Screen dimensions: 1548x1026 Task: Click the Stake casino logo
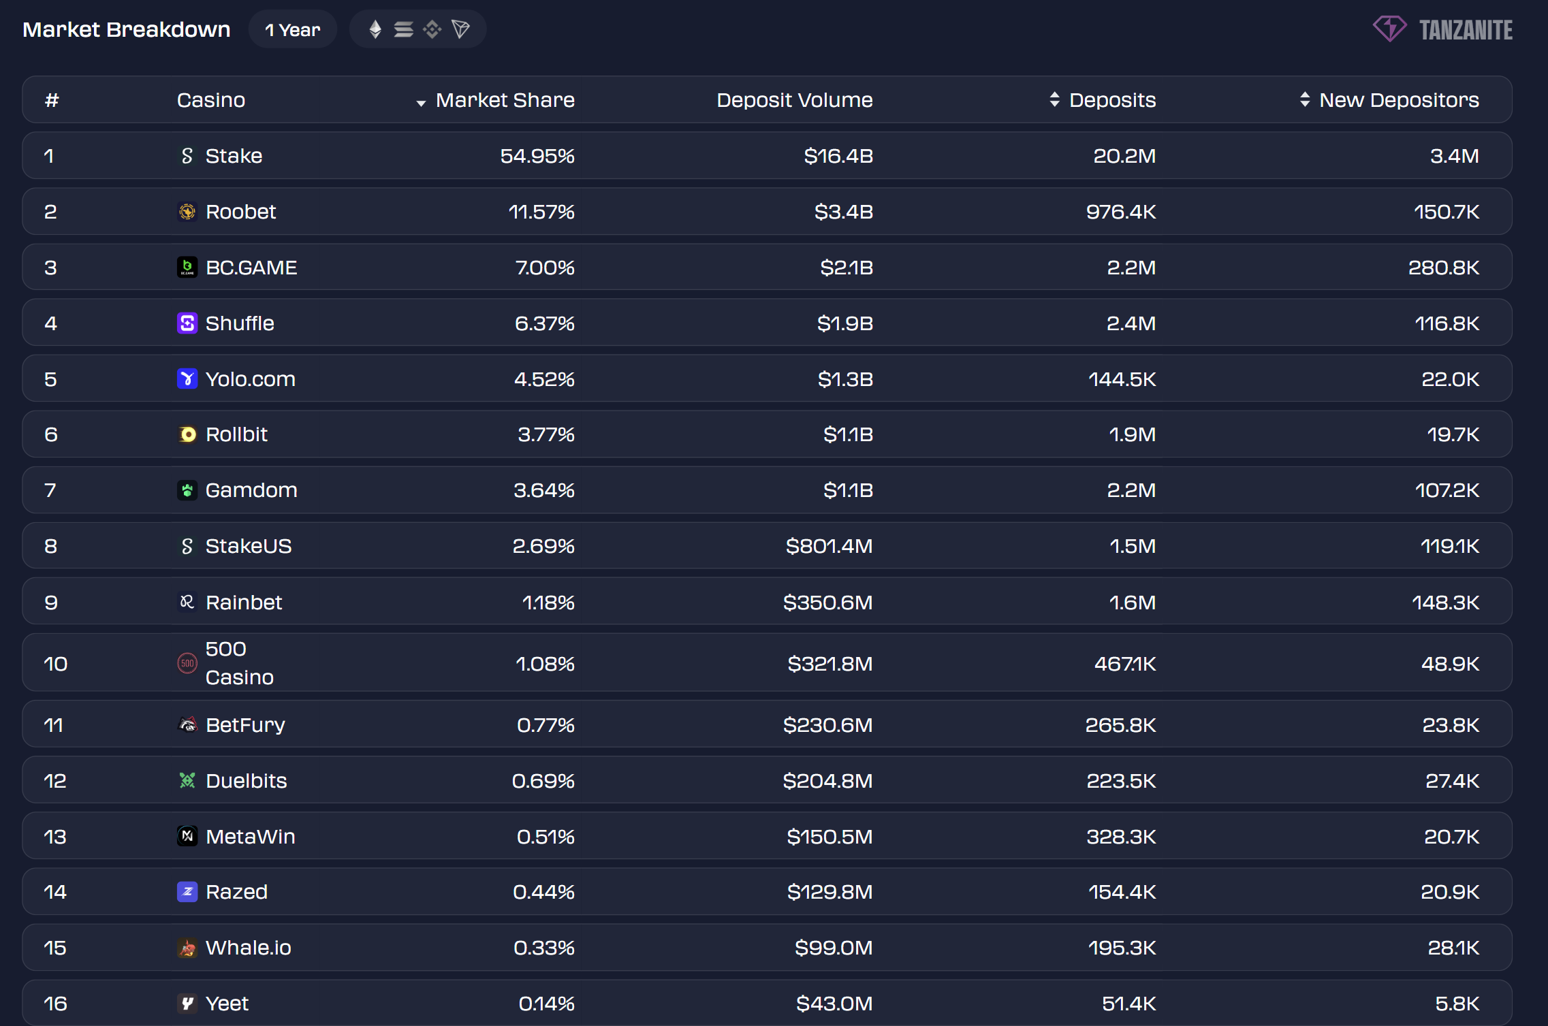[187, 156]
